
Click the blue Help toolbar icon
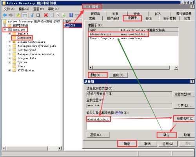point(71,15)
